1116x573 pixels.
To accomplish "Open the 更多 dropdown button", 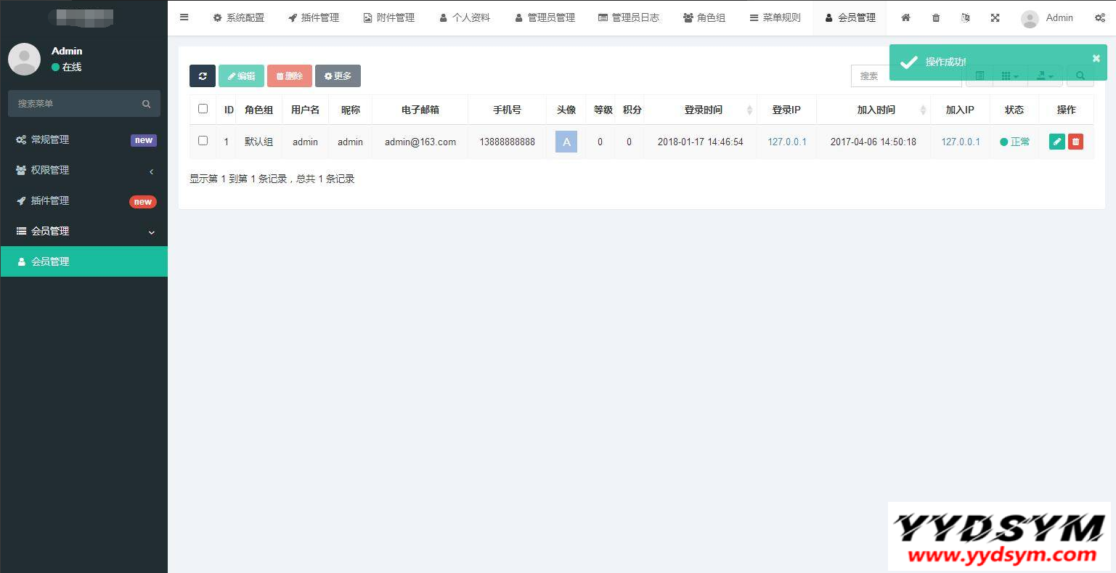I will [x=338, y=76].
